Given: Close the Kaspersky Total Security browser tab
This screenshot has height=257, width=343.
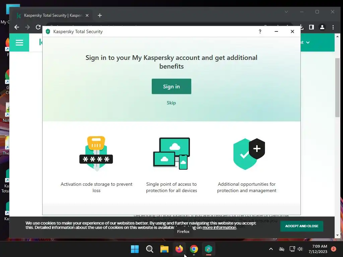Looking at the screenshot, I should (87, 15).
